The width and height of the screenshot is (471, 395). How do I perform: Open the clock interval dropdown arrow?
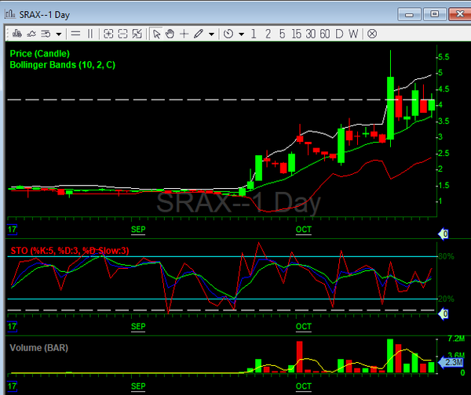[241, 34]
